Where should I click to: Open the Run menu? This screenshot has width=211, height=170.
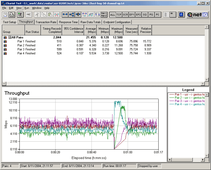(27, 8)
